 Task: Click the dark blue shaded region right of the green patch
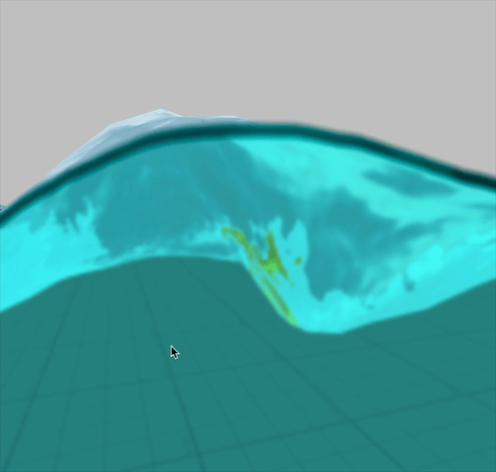347,241
